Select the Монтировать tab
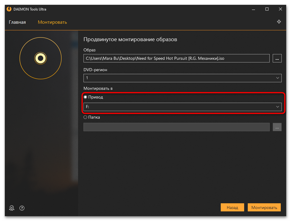Viewport: 291px width, 221px height. (52, 22)
